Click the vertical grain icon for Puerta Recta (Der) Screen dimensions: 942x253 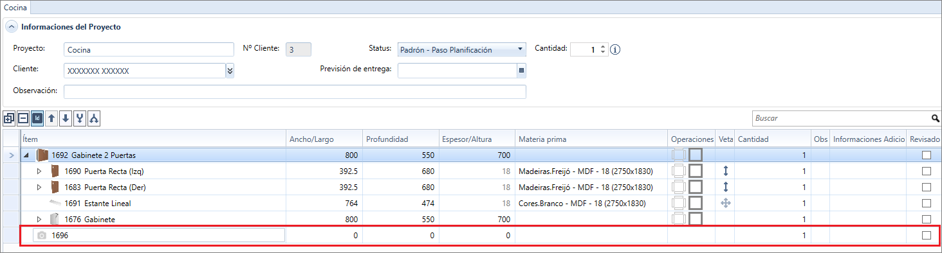point(726,187)
